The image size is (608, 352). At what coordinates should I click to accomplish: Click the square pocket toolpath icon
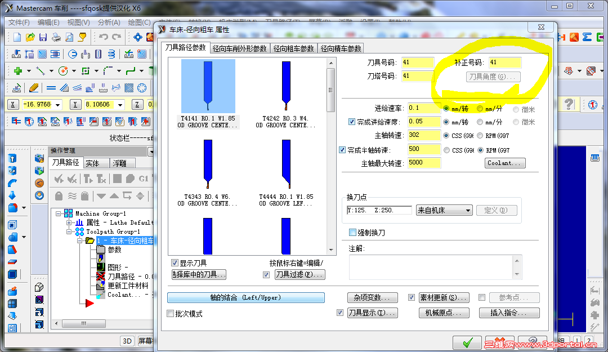[42, 54]
